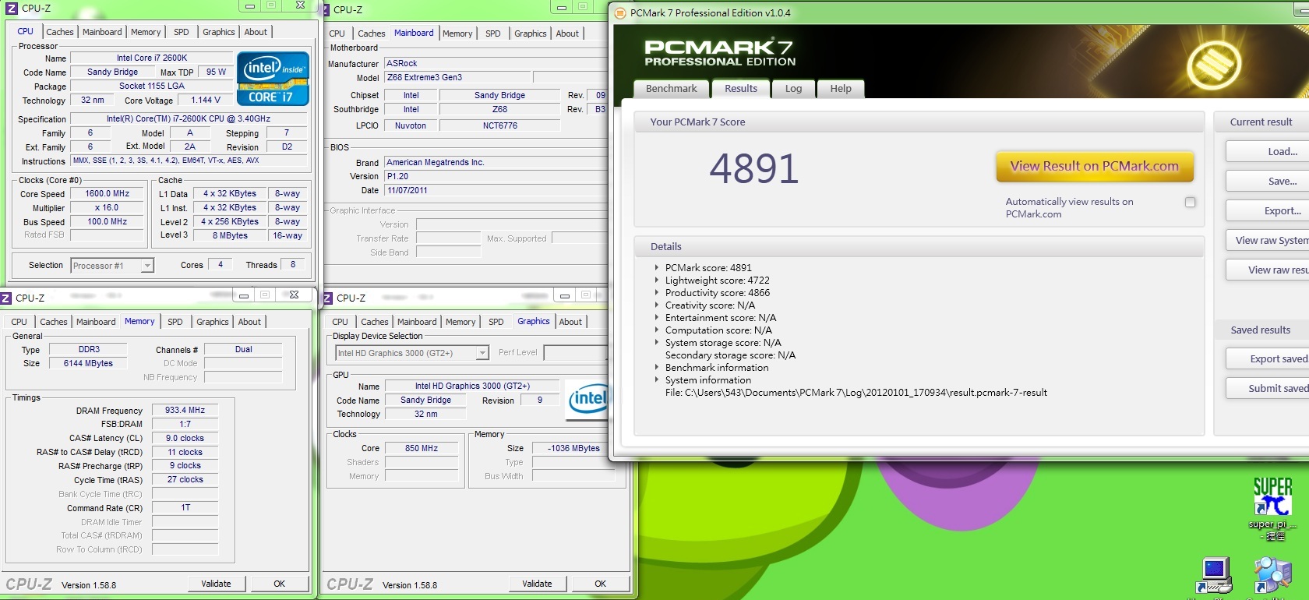Expand the Benchmark information row
This screenshot has width=1309, height=600.
656,367
